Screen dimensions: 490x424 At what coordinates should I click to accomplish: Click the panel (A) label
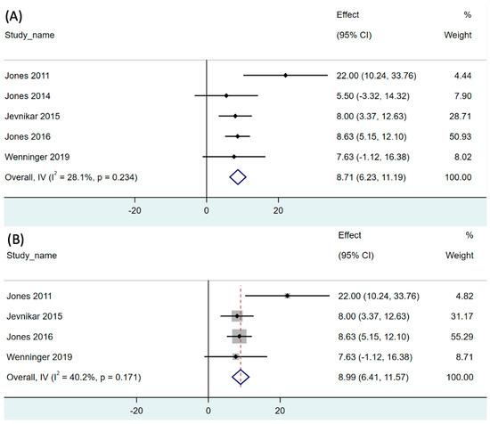13,16
